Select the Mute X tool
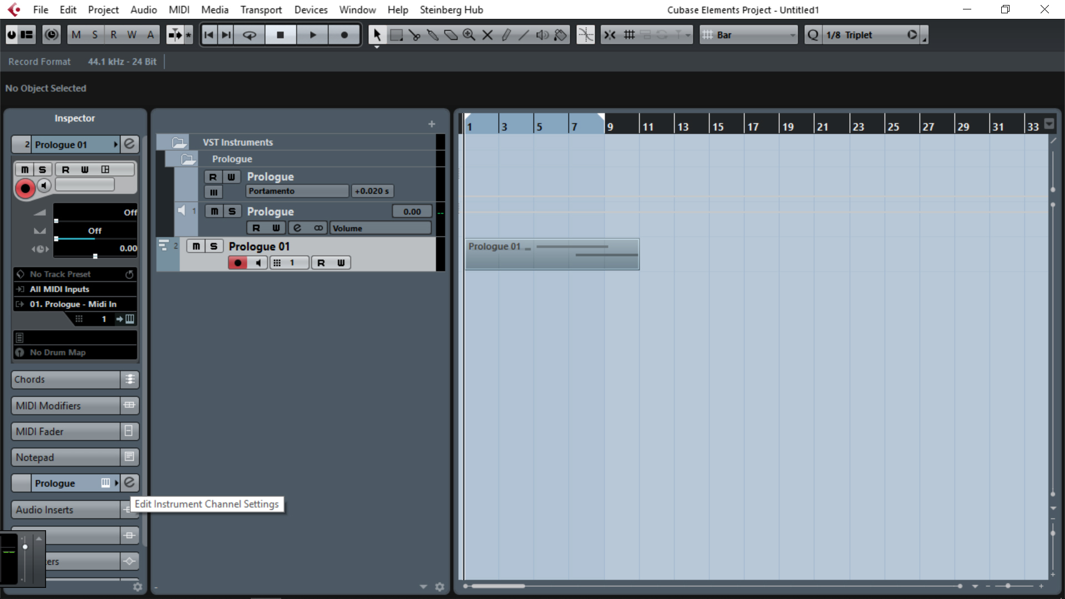This screenshot has height=599, width=1065. 488,35
